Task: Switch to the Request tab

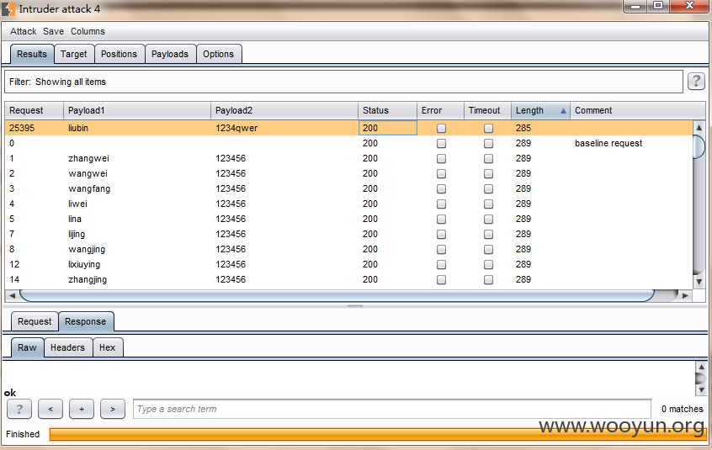Action: [x=35, y=321]
